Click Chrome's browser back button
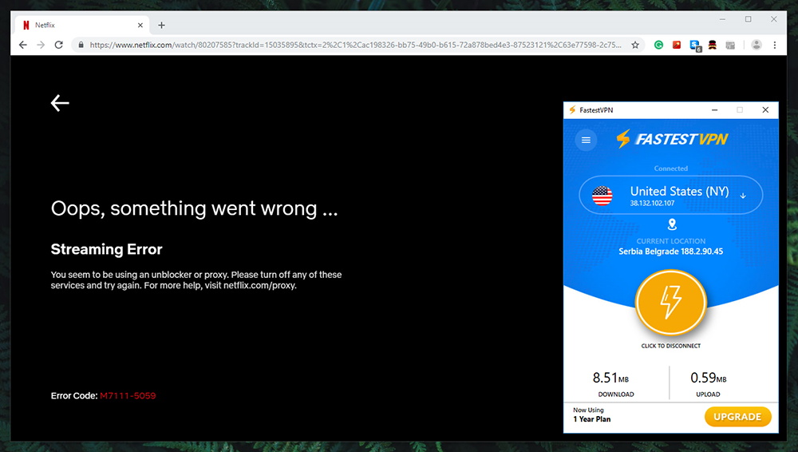The image size is (798, 452). [23, 45]
